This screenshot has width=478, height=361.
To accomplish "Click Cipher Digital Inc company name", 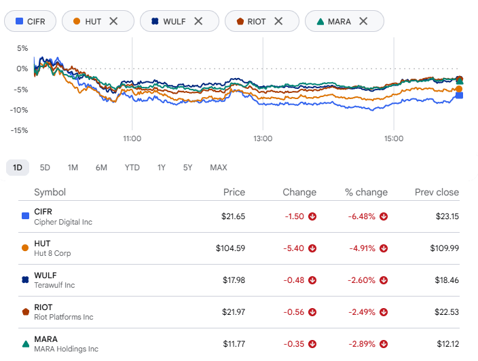I will click(x=63, y=222).
